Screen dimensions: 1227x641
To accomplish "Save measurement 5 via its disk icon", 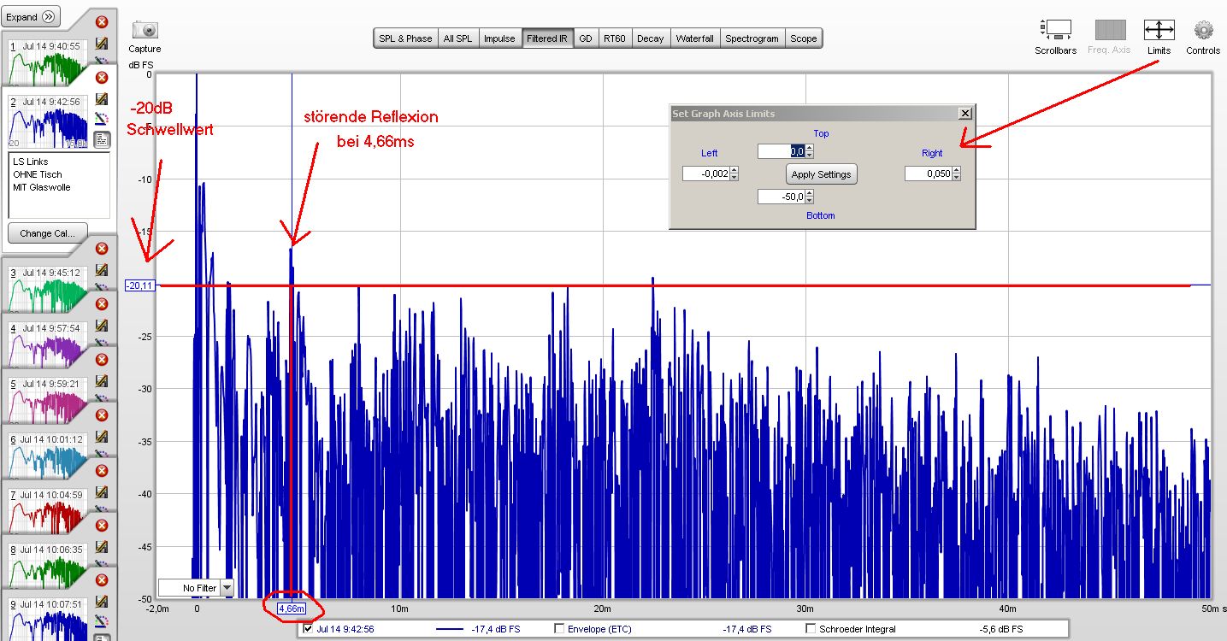I will (x=102, y=381).
